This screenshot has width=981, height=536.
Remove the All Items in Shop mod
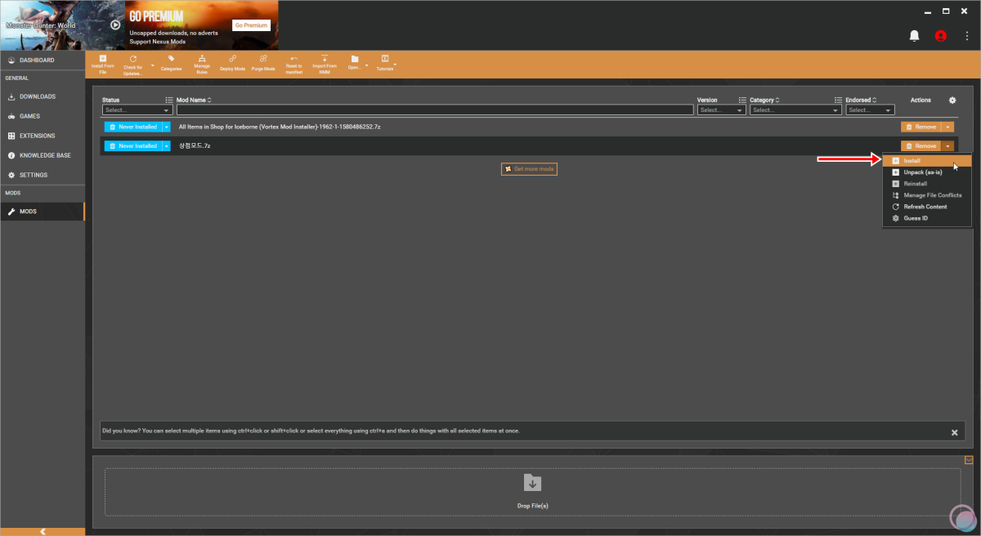[921, 127]
